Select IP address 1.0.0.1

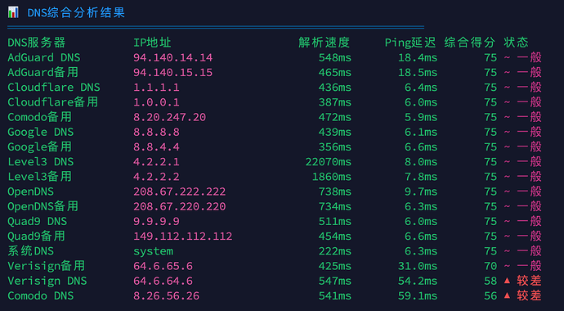point(156,102)
